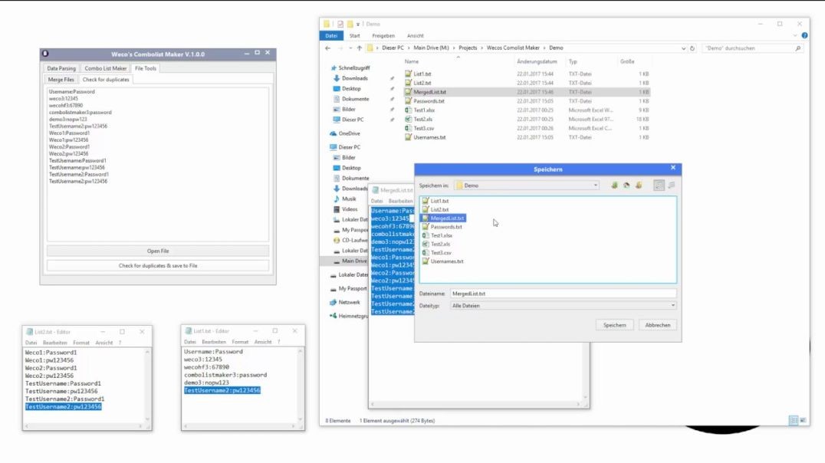This screenshot has height=463, width=825.
Task: Select Usernames.txt in the save dialog list
Action: click(442, 261)
